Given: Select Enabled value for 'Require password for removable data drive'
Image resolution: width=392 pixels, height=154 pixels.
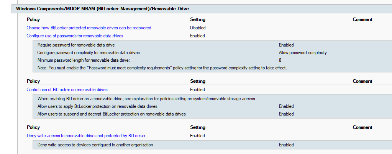Looking at the screenshot, I should pyautogui.click(x=286, y=45).
